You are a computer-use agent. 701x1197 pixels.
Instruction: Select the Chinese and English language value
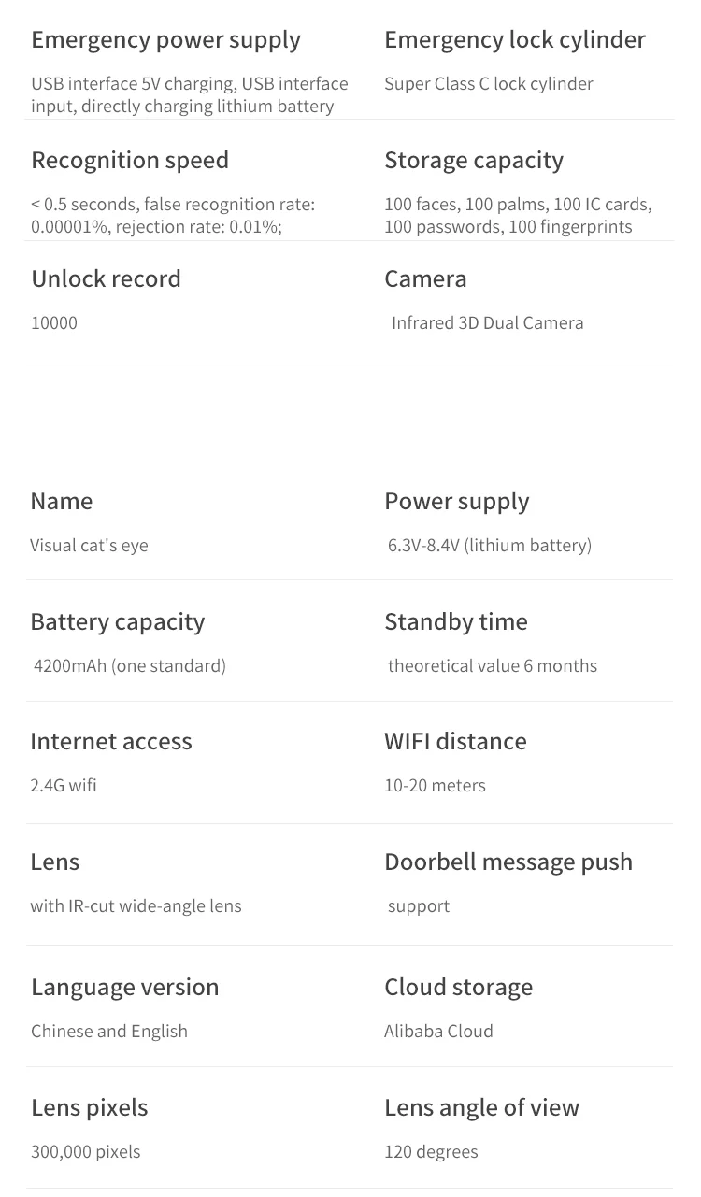109,1032
